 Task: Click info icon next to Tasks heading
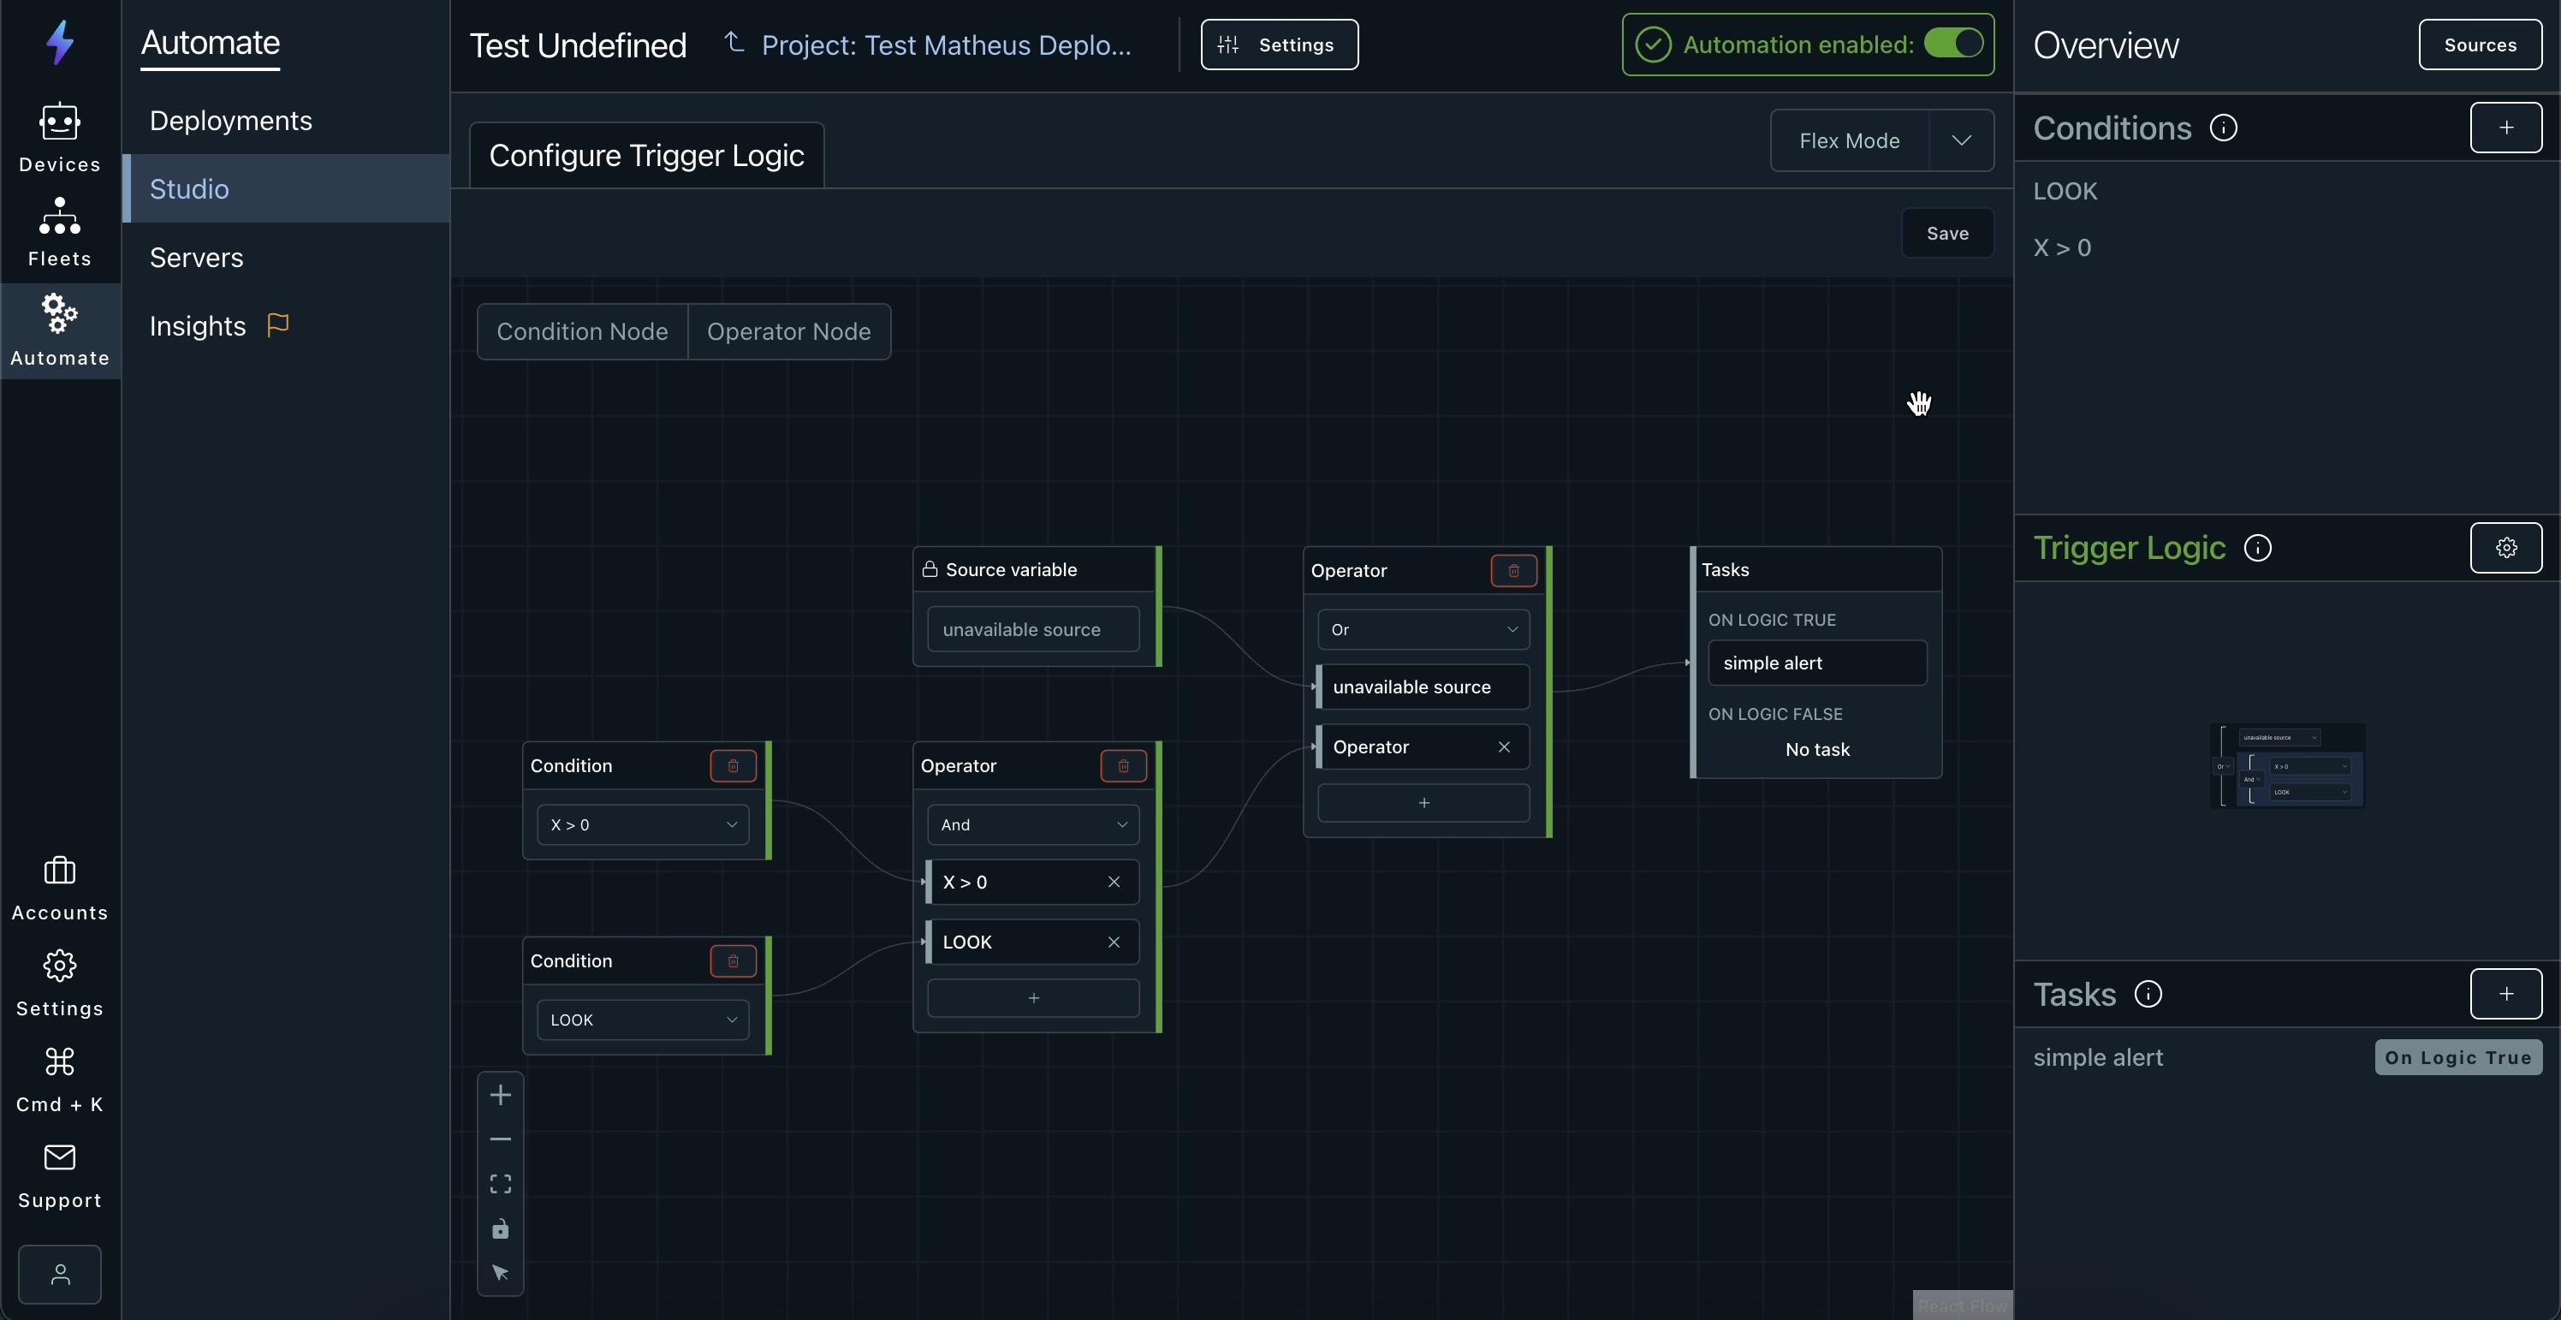point(2148,994)
